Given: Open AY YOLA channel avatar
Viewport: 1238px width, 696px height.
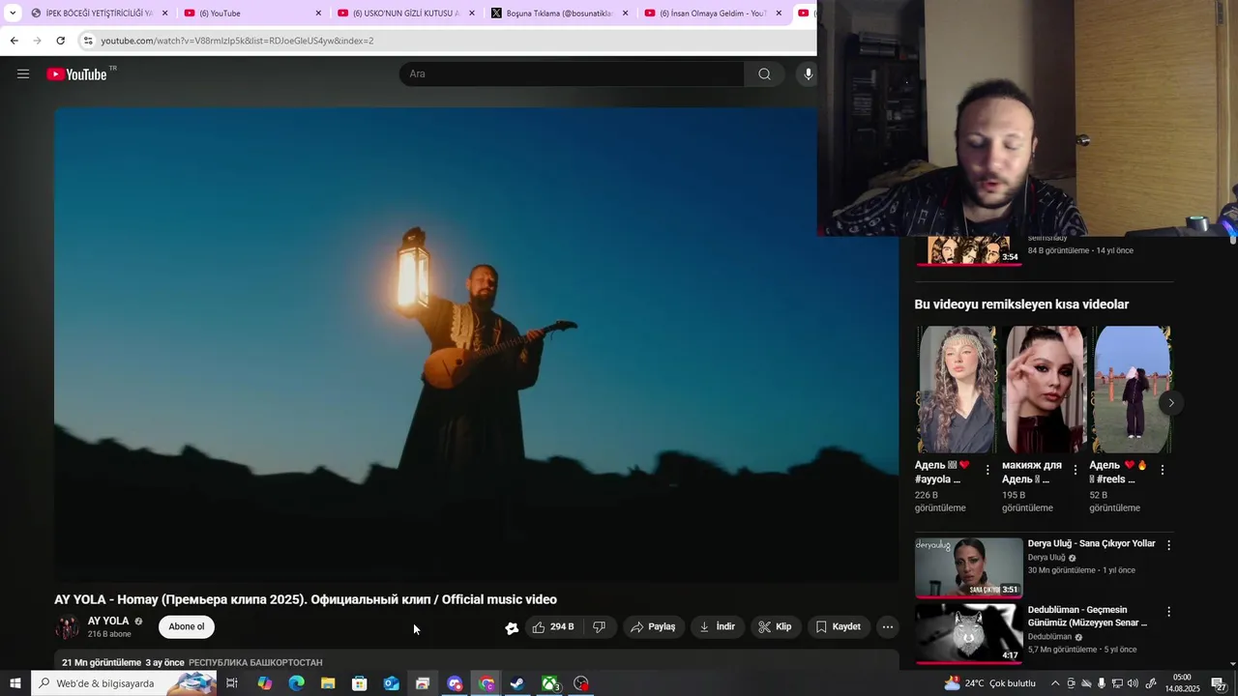Looking at the screenshot, I should click(68, 627).
